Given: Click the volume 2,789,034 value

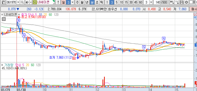Looking at the screenshot, I should click(55, 9).
